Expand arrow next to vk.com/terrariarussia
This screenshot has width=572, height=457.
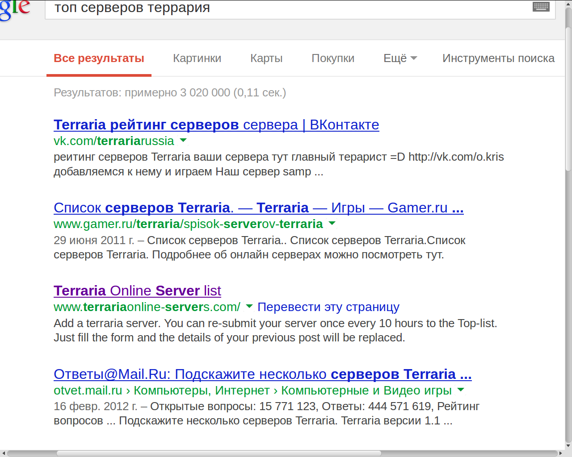point(183,141)
